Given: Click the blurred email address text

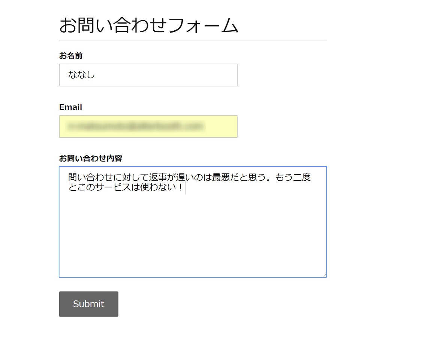Looking at the screenshot, I should point(135,126).
